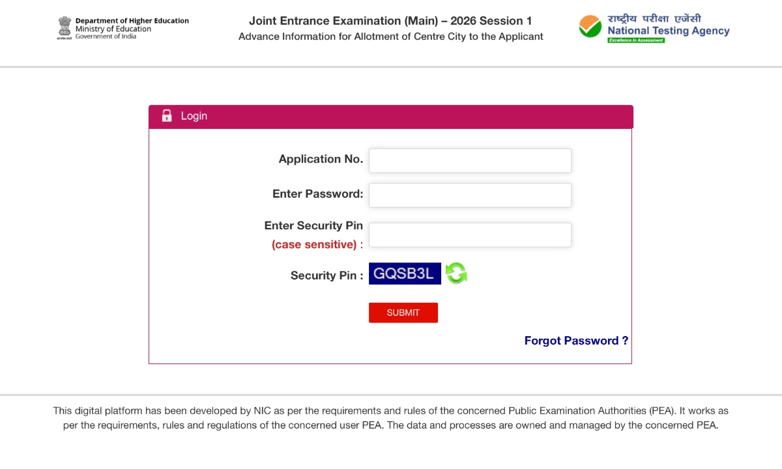Click the National Testing Agency logo
The height and width of the screenshot is (469, 782).
coord(652,26)
